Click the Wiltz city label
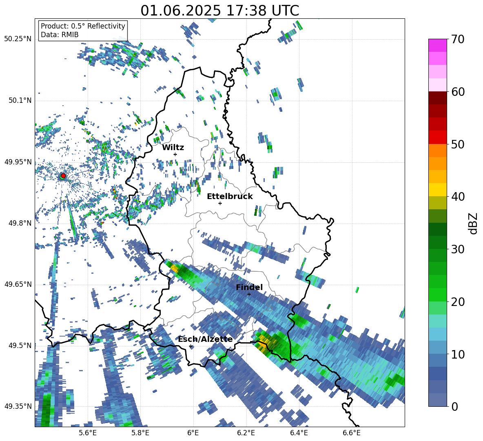The image size is (483, 441). (x=173, y=148)
